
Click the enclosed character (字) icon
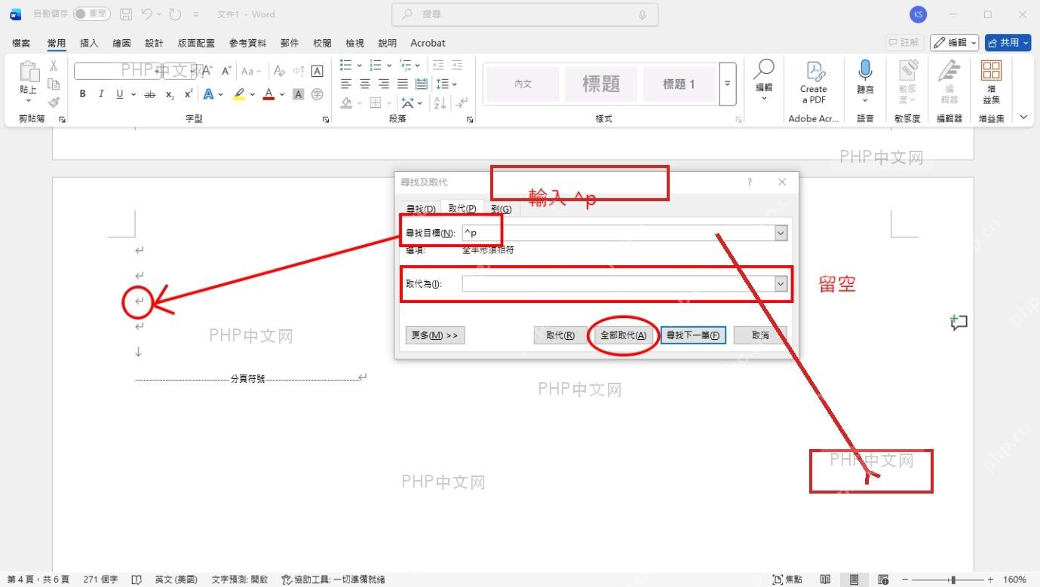pos(318,94)
